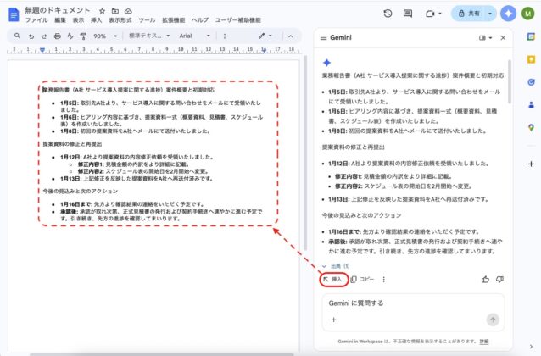Open editing mode pencil dropdown
Image resolution: width=541 pixels, height=356 pixels.
pyautogui.click(x=265, y=36)
